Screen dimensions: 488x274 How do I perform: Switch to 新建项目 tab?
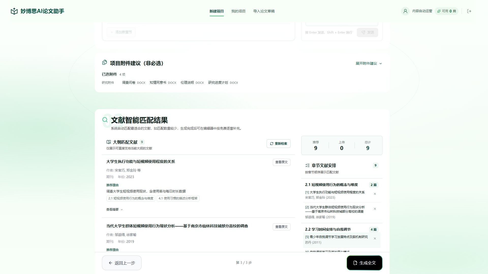pyautogui.click(x=217, y=11)
